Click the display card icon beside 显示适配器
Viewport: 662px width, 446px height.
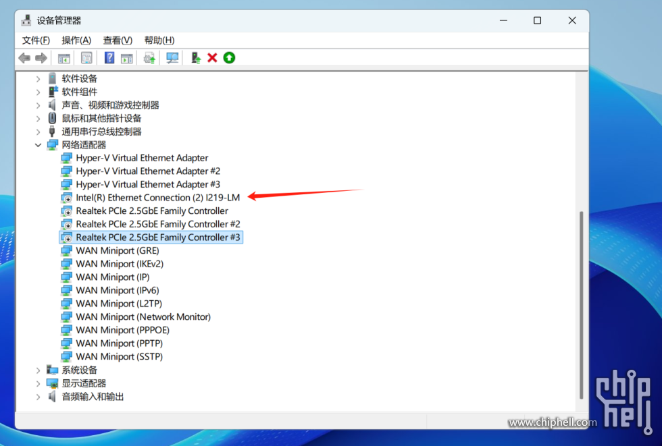(x=53, y=383)
